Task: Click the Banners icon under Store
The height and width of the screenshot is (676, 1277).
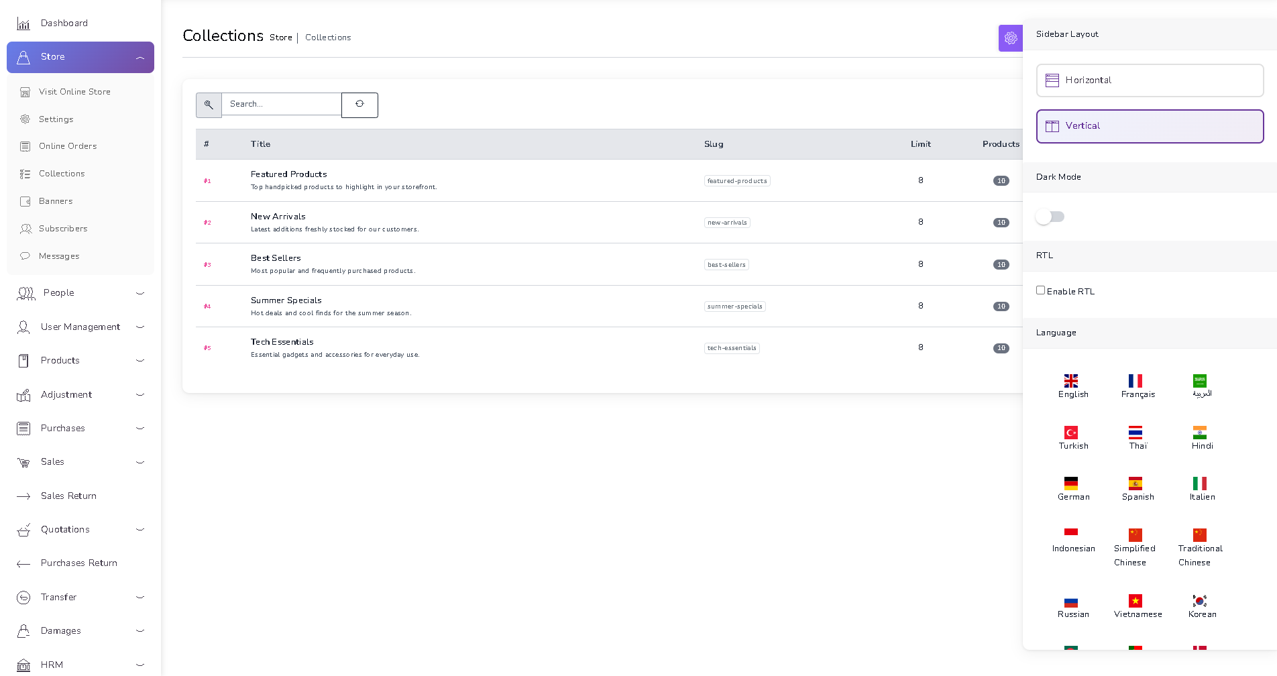Action: (x=25, y=201)
